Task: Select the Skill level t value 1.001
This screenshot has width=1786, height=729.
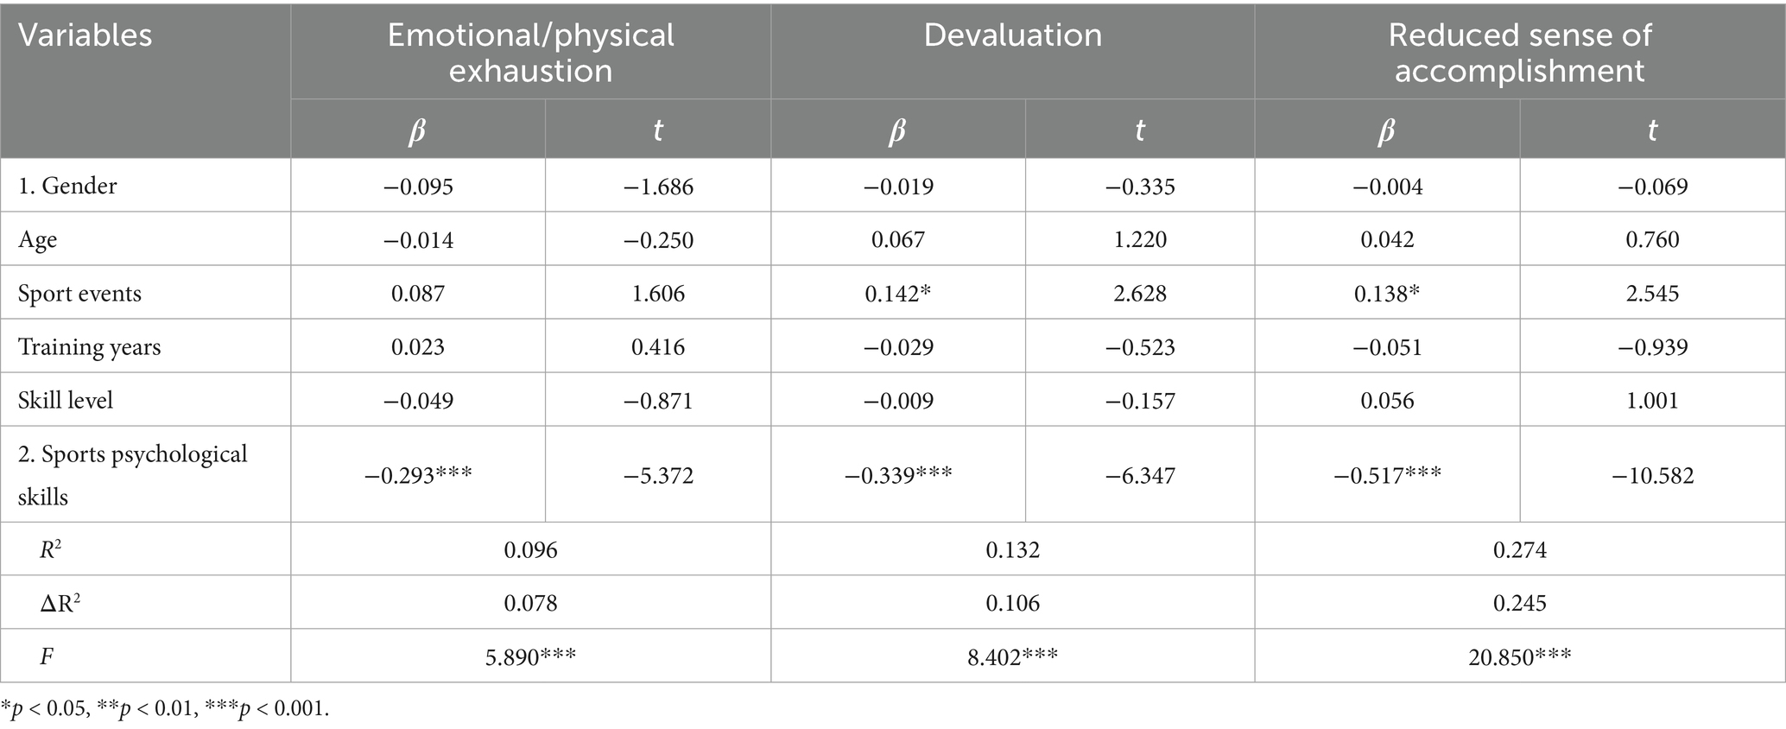Action: coord(1652,400)
